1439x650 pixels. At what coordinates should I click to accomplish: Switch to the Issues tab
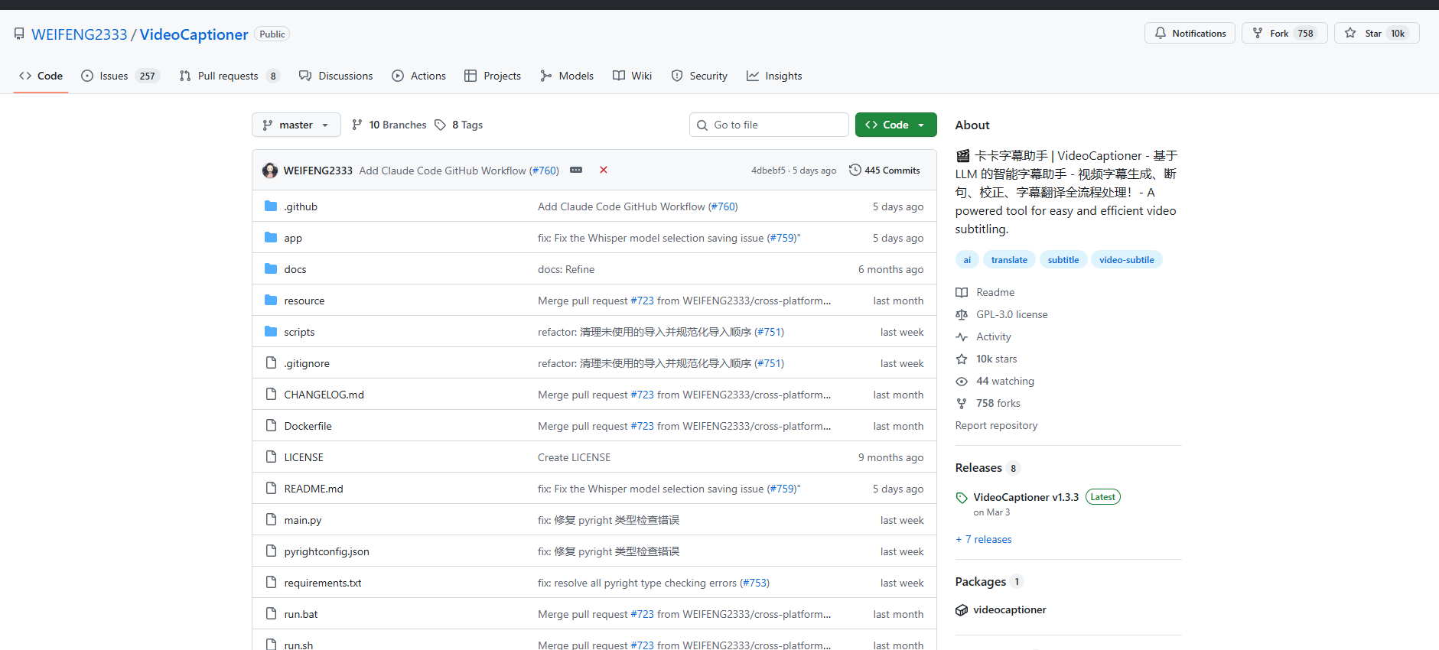point(113,76)
